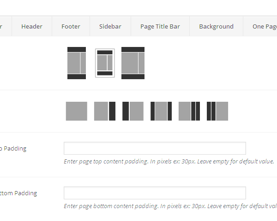Click the partially visible tab left of Header
277x221 pixels.
point(5,27)
